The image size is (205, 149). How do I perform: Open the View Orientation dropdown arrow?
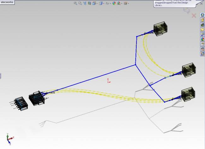click(97, 3)
